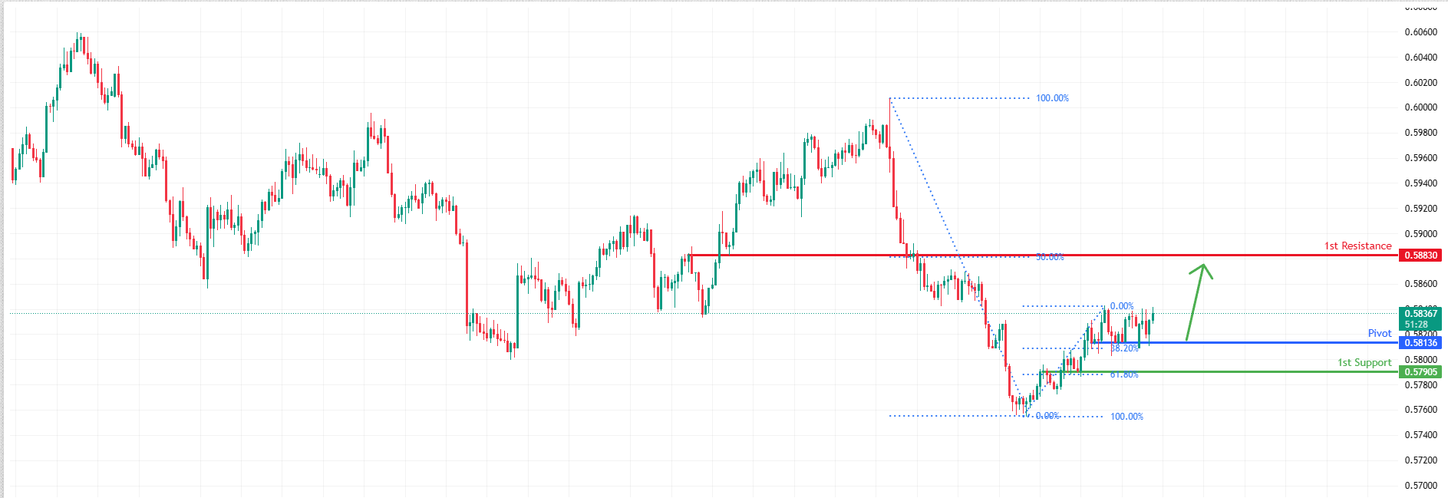Viewport: 1448px width, 498px height.
Task: Select the blue horizontal pivot line
Action: tap(1266, 342)
